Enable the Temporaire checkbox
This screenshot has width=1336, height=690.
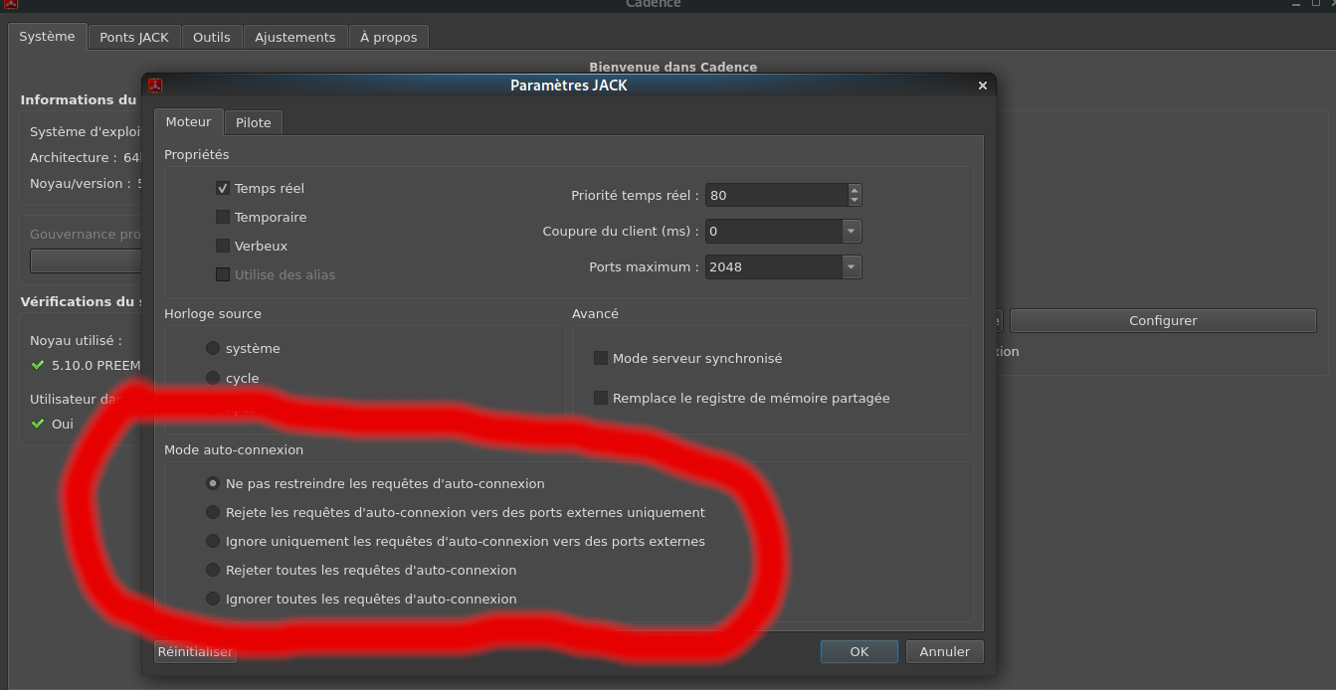[223, 217]
